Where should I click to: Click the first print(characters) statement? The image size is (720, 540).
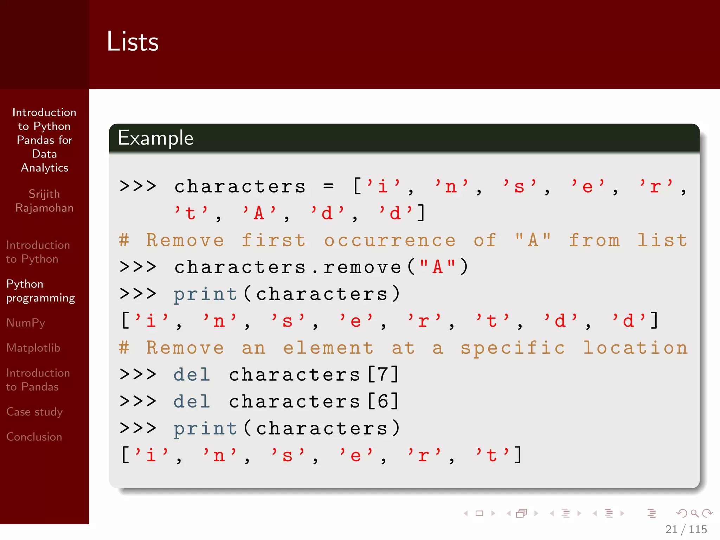click(260, 294)
